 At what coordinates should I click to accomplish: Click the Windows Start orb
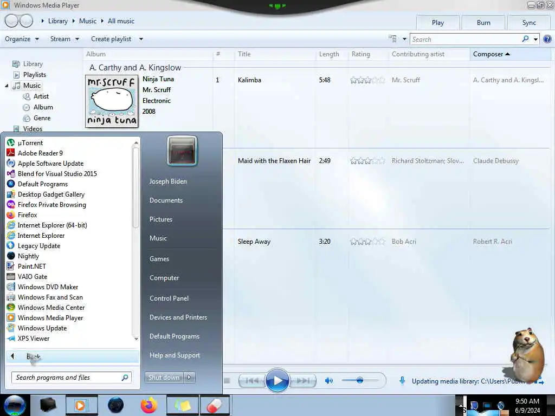14,405
